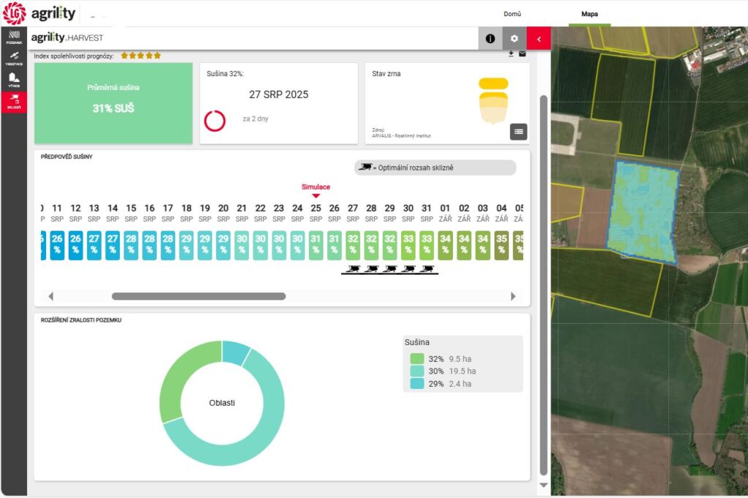The height and width of the screenshot is (498, 748).
Task: Download the harvest forecast report
Action: click(511, 54)
